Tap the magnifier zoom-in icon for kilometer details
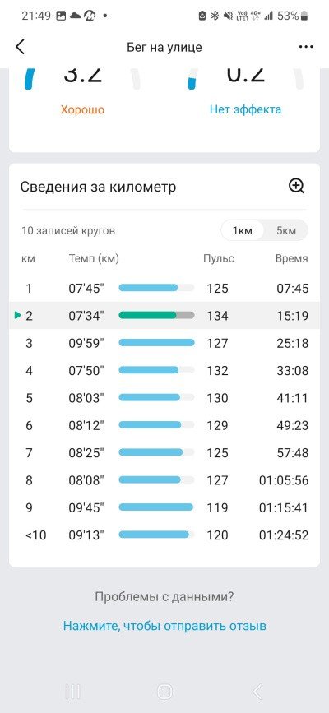Viewport: 329px width, 713px height. pyautogui.click(x=297, y=186)
